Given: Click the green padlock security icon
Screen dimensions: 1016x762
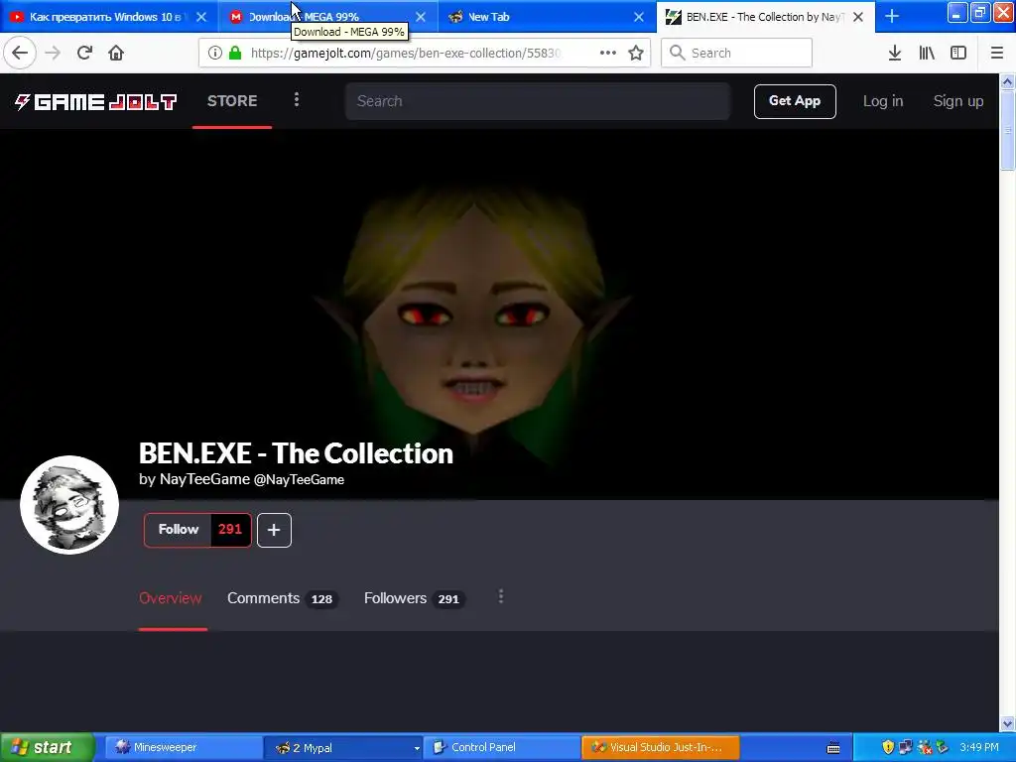Looking at the screenshot, I should click(235, 54).
